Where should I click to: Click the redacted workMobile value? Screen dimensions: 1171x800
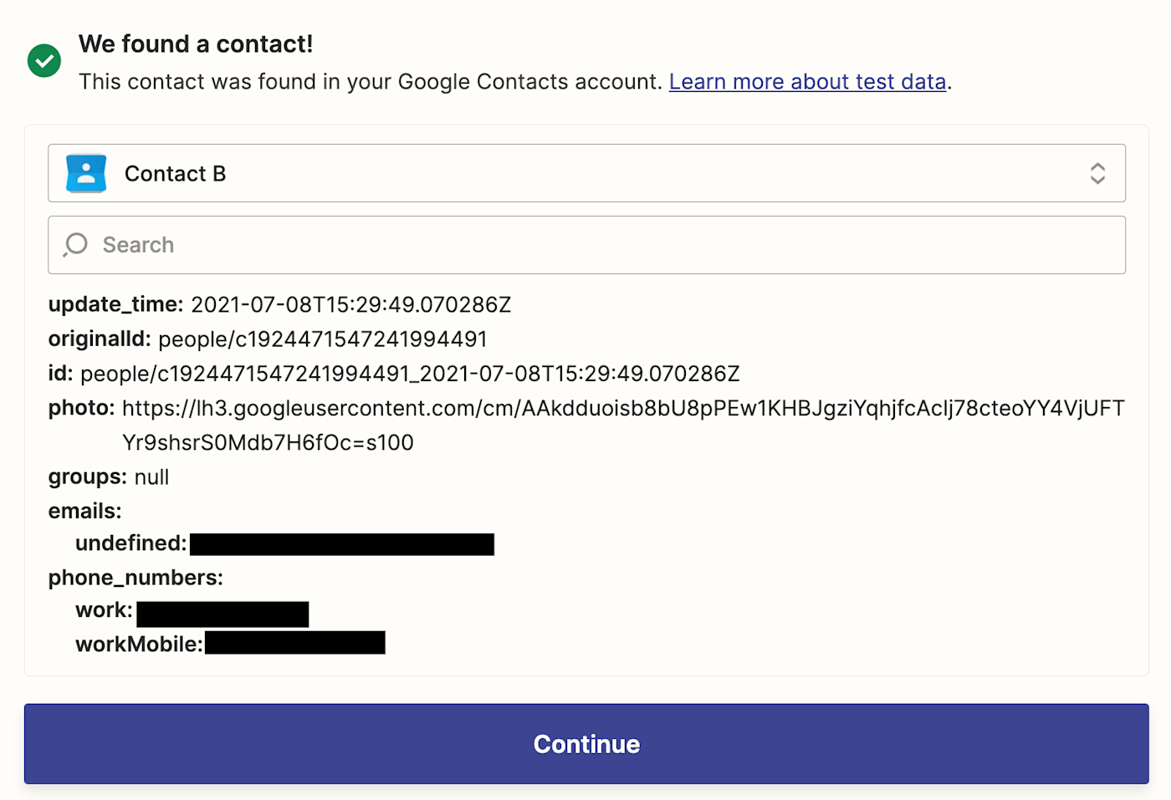[x=294, y=643]
